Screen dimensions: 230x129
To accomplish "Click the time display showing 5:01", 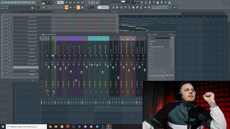I will click(x=93, y=3).
